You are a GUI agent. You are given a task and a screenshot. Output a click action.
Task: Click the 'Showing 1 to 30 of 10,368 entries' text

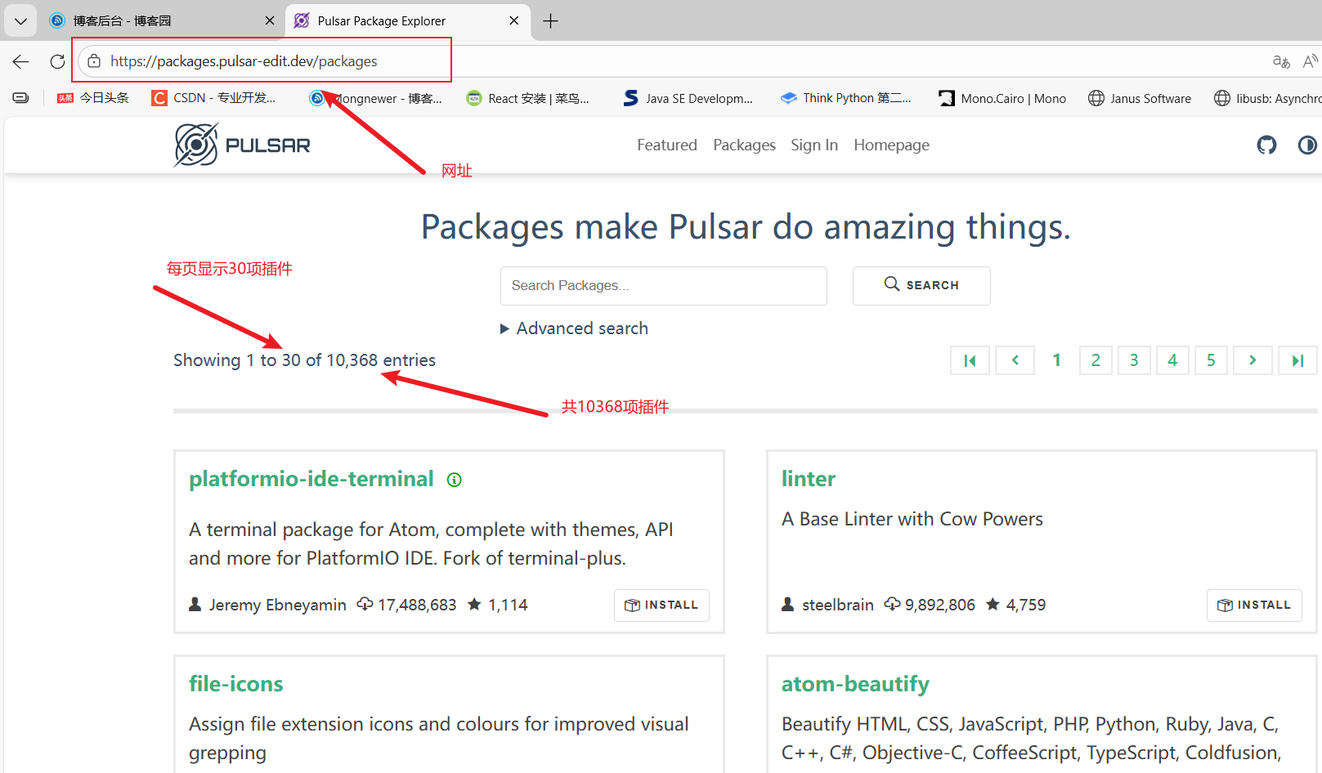304,360
